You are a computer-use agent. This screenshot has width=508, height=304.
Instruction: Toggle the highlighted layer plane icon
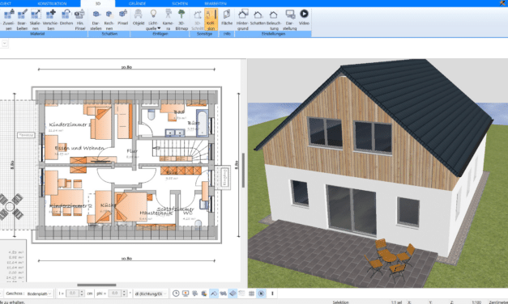click(x=233, y=293)
